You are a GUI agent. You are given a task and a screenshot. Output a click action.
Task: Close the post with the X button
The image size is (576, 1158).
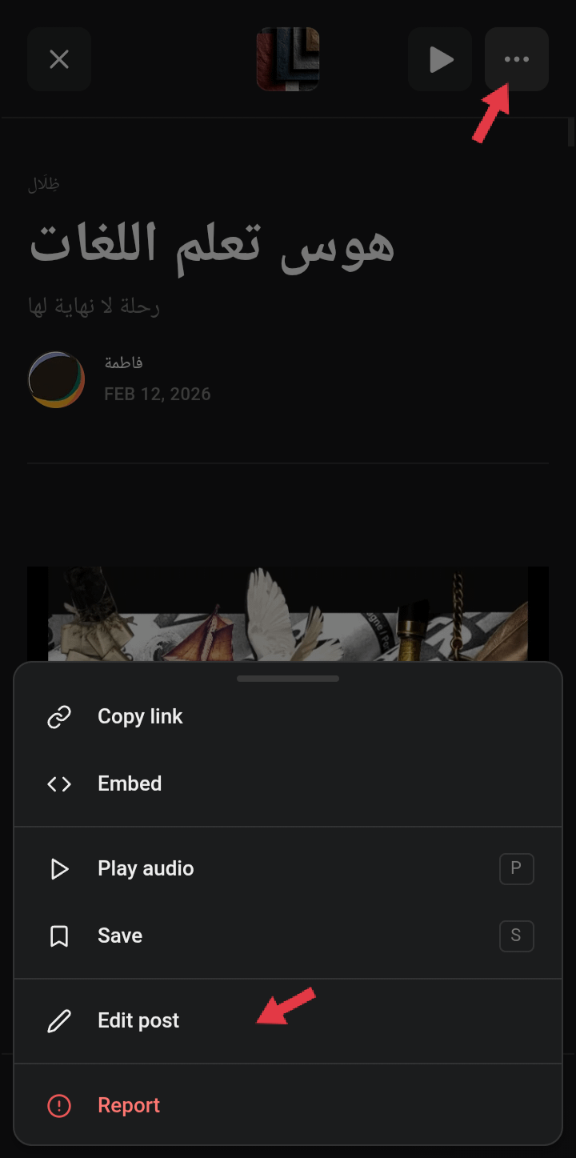(59, 59)
